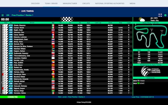Click driver name Gorecki, Piotr
This screenshot has height=105, width=168.
pyautogui.click(x=18, y=44)
